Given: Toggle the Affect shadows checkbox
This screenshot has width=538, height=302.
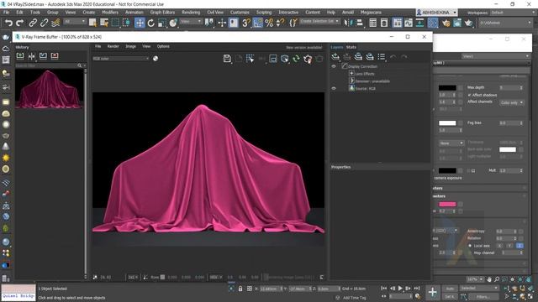Looking at the screenshot, I should [x=469, y=95].
